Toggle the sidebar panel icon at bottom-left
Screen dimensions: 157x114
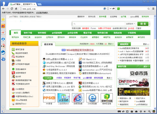pos(3,111)
